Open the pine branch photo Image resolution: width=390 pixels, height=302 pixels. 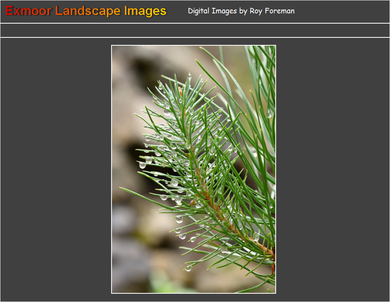pyautogui.click(x=193, y=169)
